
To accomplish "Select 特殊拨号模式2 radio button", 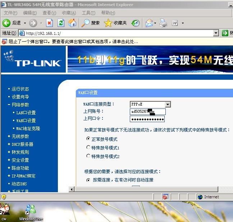I will point(88,156).
